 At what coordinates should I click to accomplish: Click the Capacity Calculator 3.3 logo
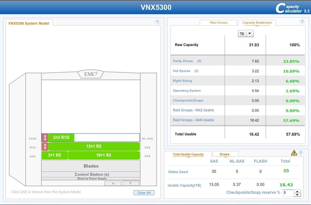[x=292, y=8]
